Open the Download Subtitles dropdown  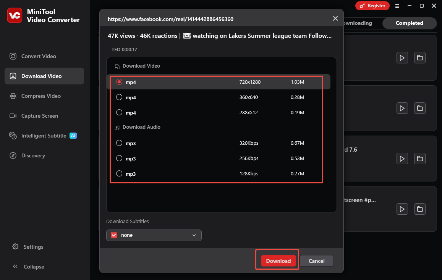coord(154,235)
